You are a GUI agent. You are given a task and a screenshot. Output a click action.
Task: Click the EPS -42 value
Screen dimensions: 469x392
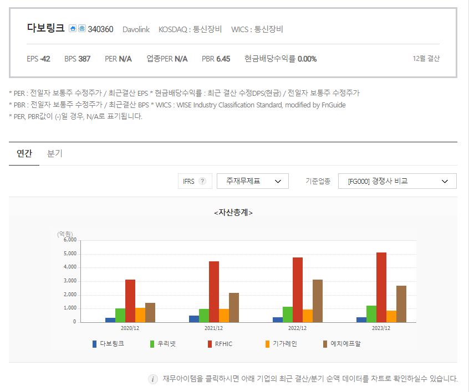click(x=38, y=59)
